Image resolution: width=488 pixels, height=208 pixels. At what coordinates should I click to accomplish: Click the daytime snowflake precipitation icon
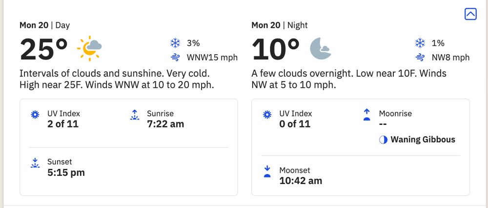tap(175, 43)
